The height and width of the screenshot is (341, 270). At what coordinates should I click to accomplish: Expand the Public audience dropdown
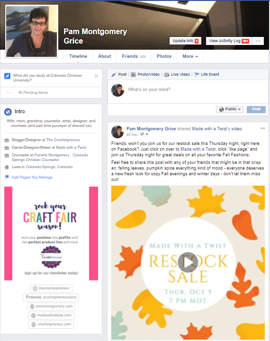230,109
